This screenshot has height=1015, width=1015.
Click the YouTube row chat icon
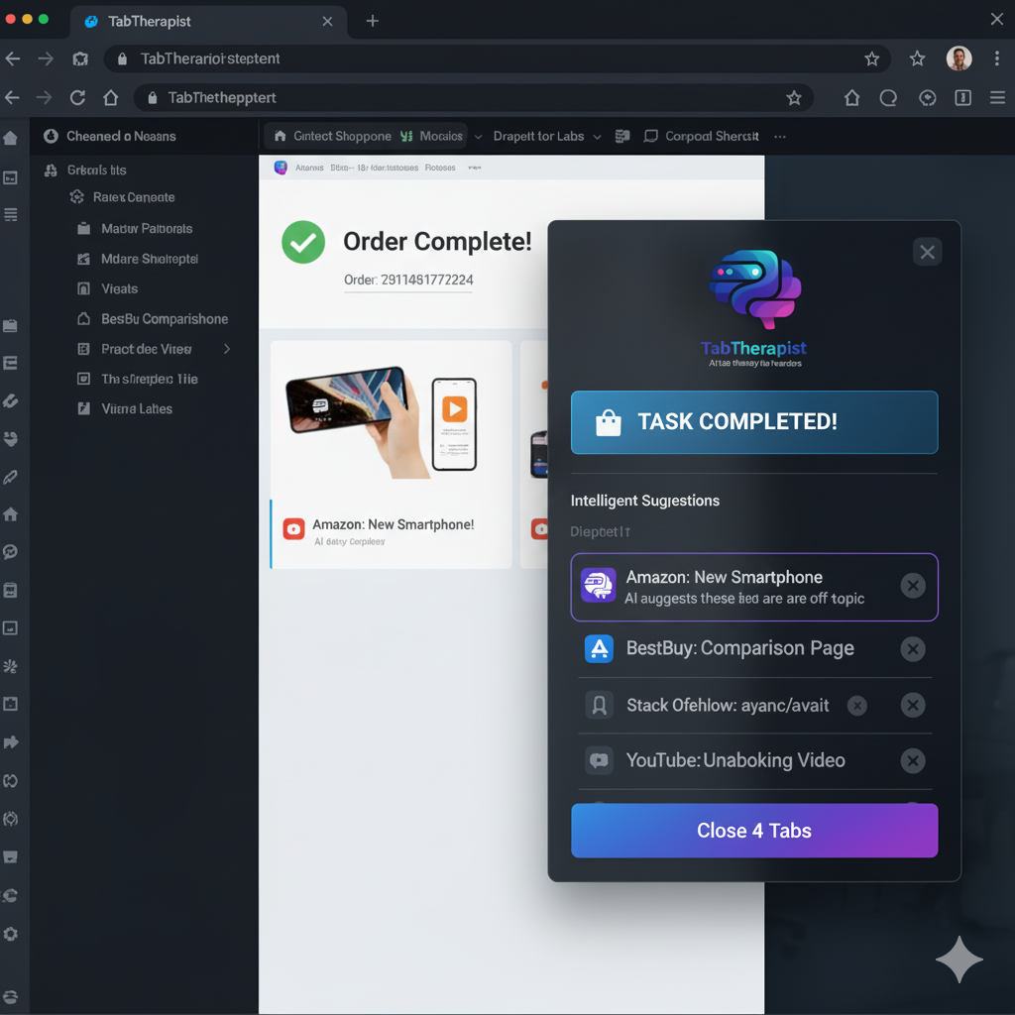point(600,760)
